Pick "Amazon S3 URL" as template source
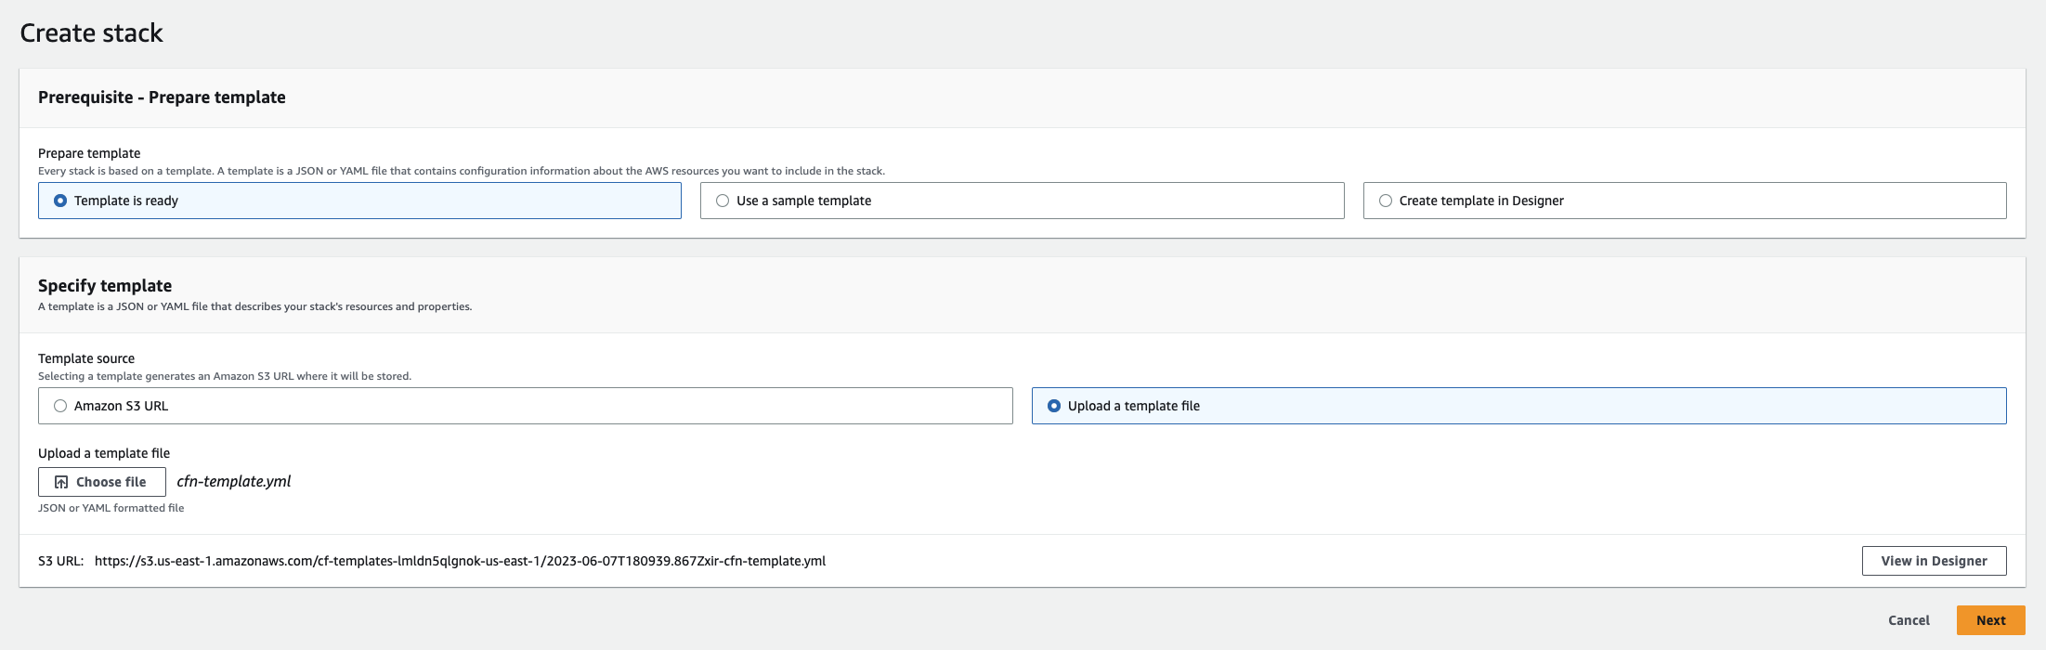 pyautogui.click(x=60, y=406)
